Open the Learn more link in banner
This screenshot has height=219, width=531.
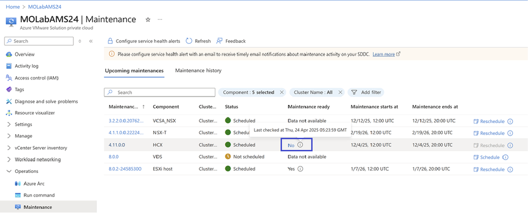click(x=383, y=54)
